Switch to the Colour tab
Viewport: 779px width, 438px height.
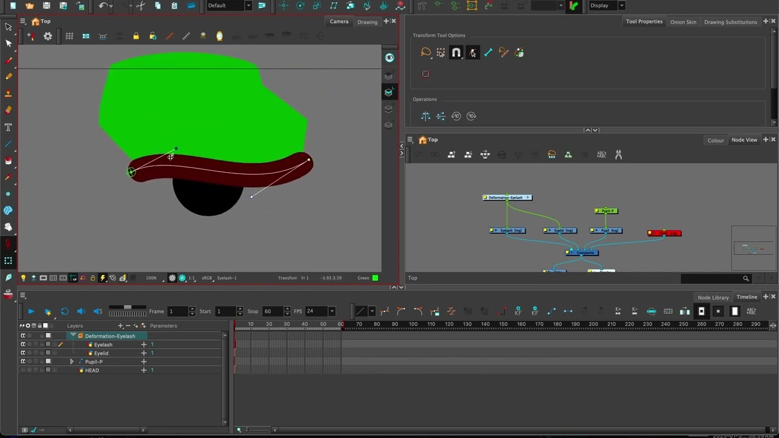pos(716,140)
